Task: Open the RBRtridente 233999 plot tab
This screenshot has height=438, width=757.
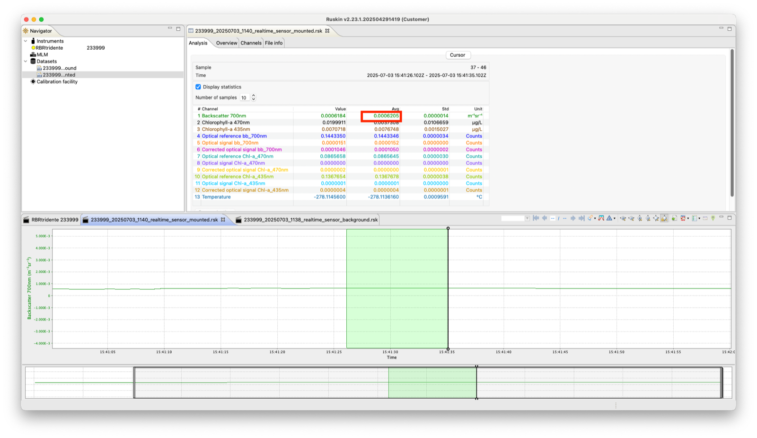Action: (51, 220)
